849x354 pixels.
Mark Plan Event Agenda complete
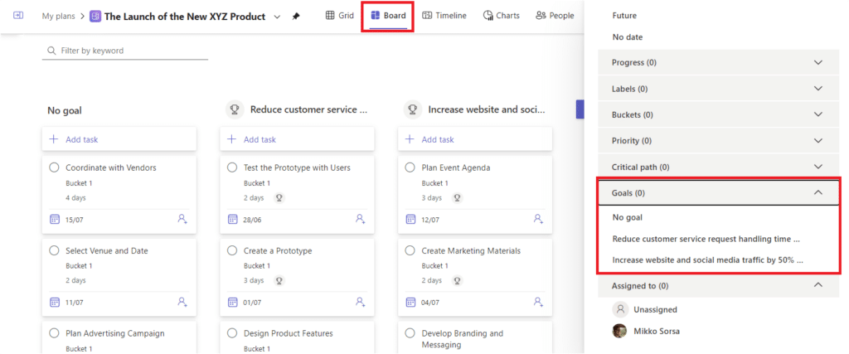[410, 167]
